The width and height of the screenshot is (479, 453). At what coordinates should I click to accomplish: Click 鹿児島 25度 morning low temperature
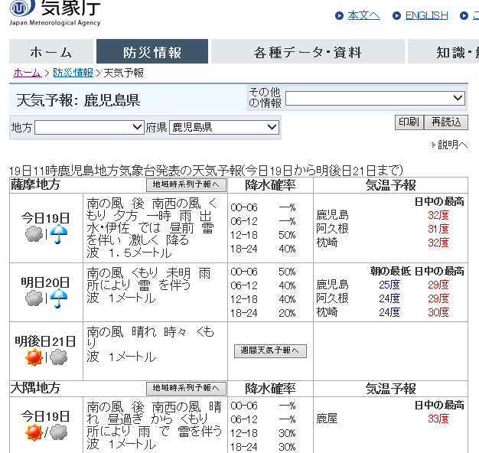pos(389,285)
